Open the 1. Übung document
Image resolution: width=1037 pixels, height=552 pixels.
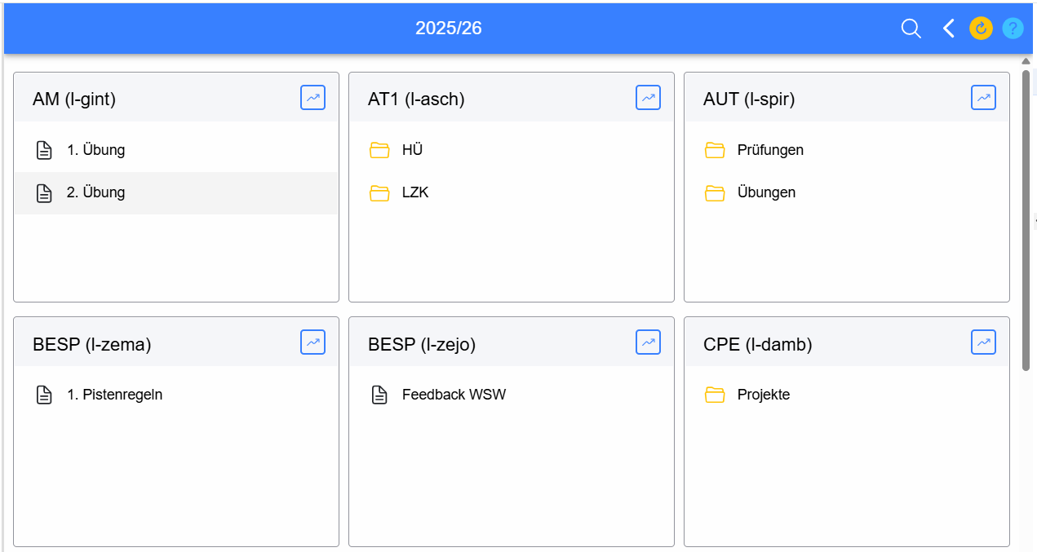click(95, 150)
